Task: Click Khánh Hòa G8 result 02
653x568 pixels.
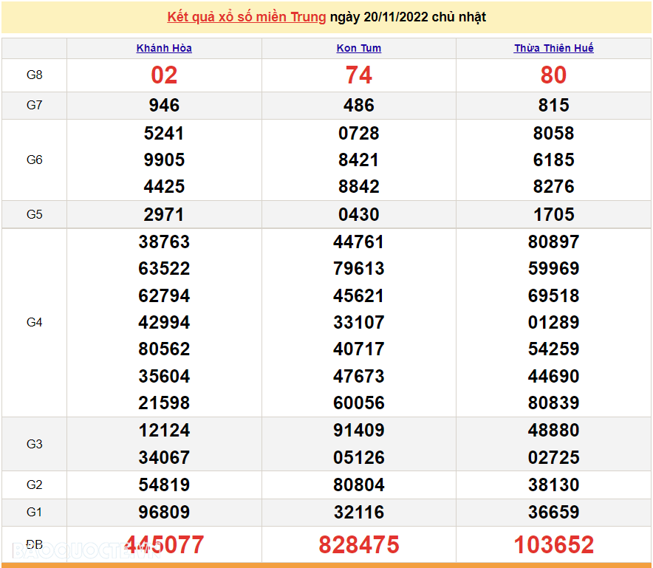Action: (x=164, y=75)
